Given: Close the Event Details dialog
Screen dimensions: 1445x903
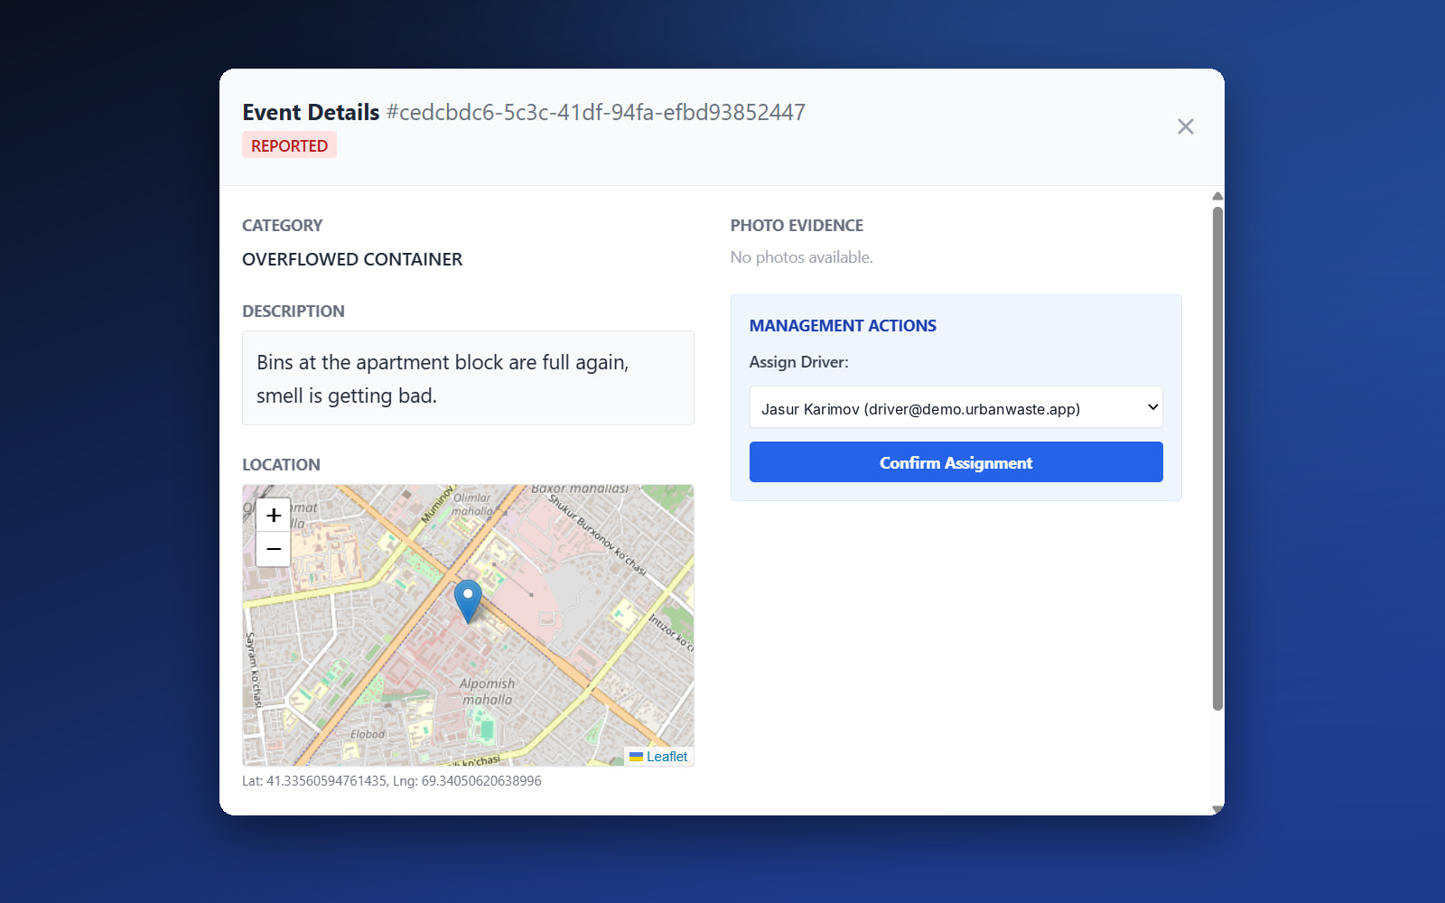Looking at the screenshot, I should (1185, 126).
